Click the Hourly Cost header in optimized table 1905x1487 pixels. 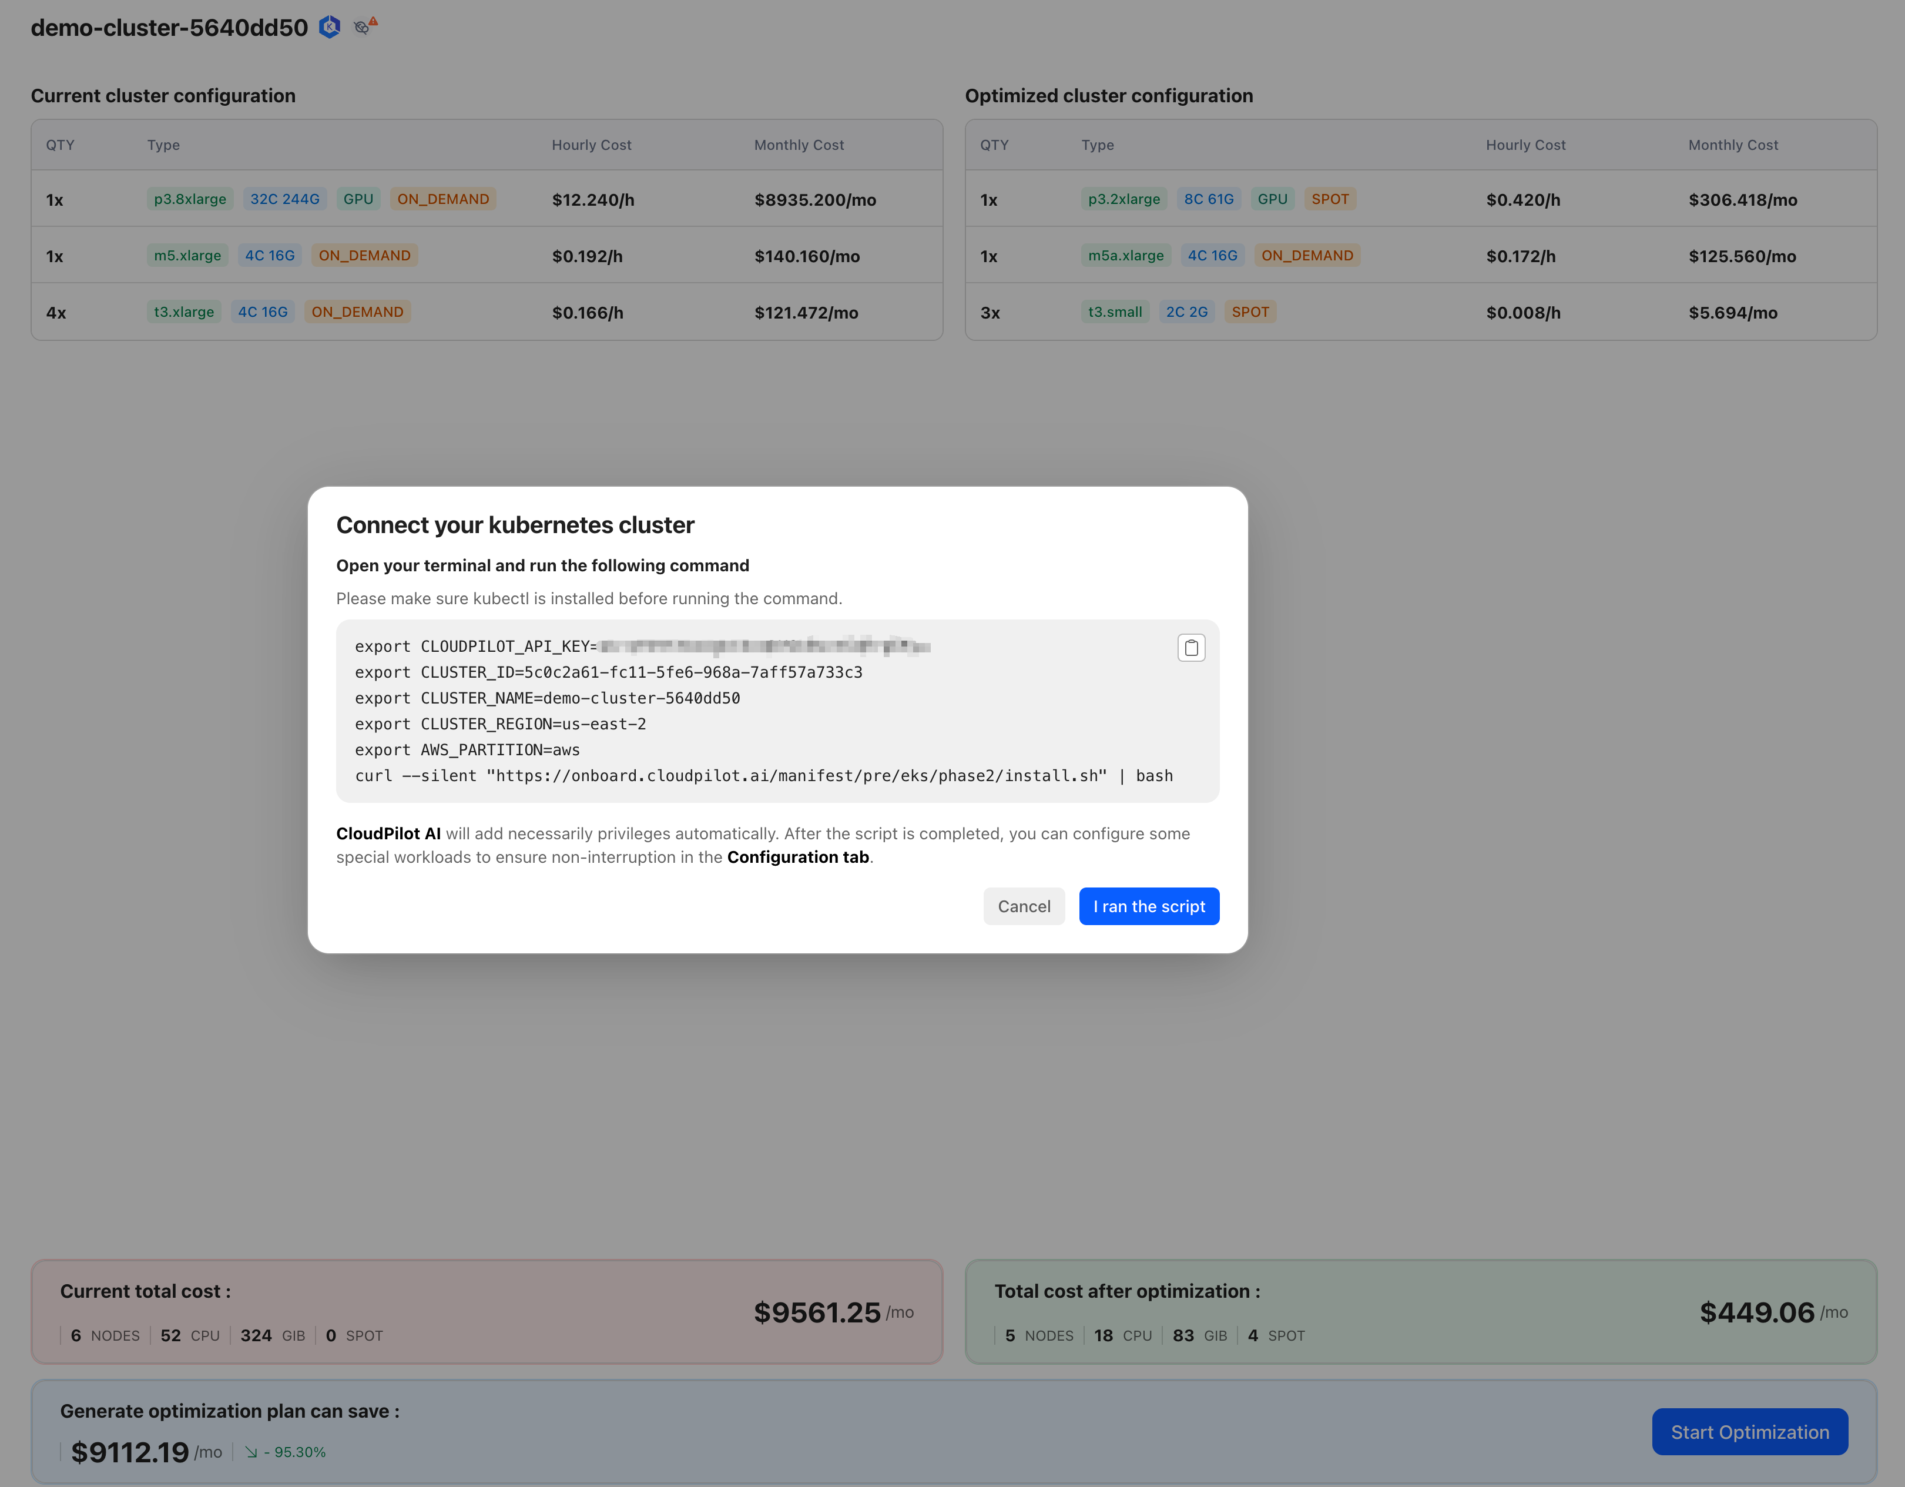pos(1525,145)
